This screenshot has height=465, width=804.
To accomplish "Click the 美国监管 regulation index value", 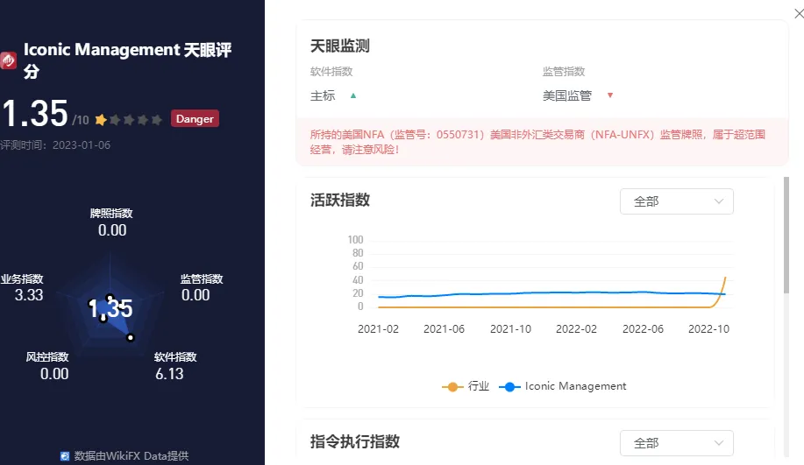I will coord(567,95).
